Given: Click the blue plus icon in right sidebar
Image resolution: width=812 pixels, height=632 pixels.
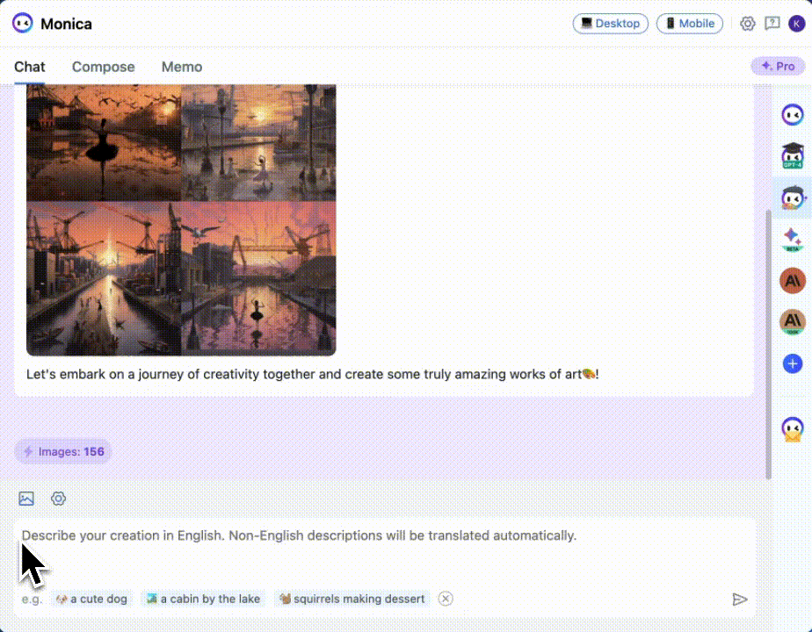Looking at the screenshot, I should pos(792,363).
